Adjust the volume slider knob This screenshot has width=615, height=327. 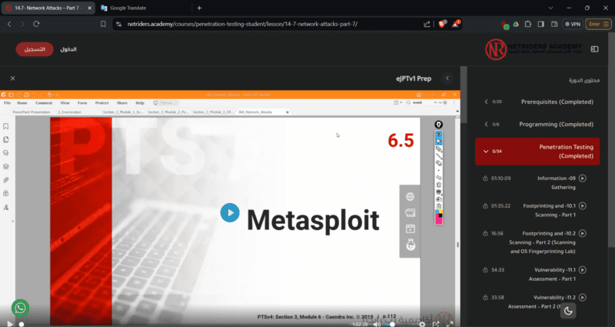(392, 324)
